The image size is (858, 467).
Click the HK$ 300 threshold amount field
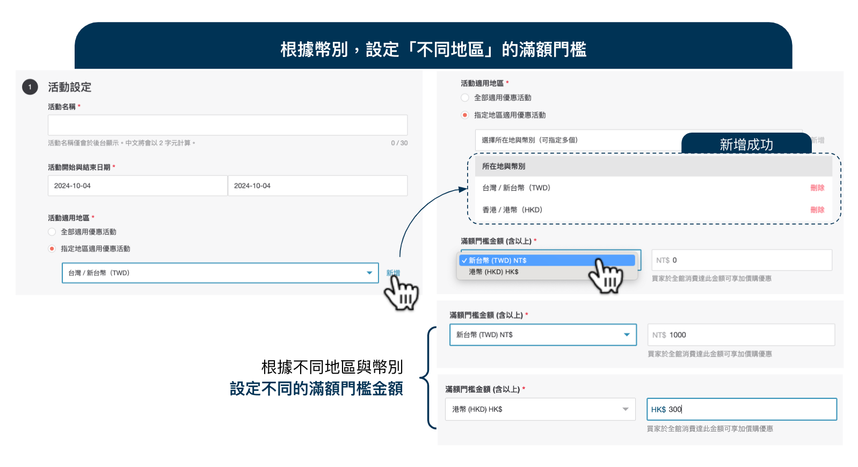741,409
